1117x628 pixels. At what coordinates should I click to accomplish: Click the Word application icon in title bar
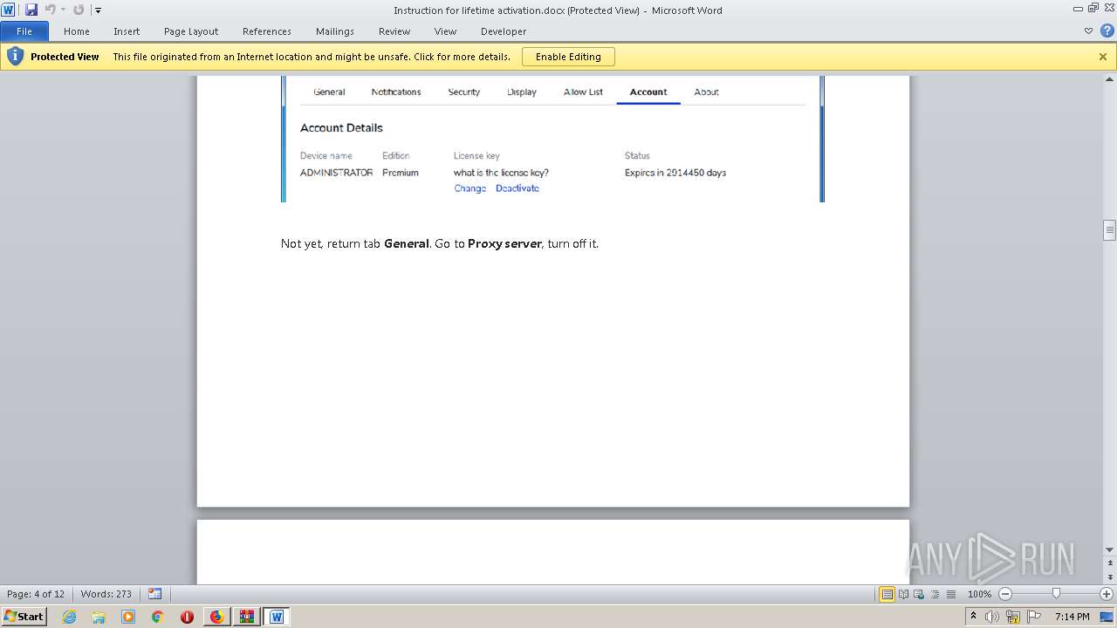pyautogui.click(x=9, y=10)
